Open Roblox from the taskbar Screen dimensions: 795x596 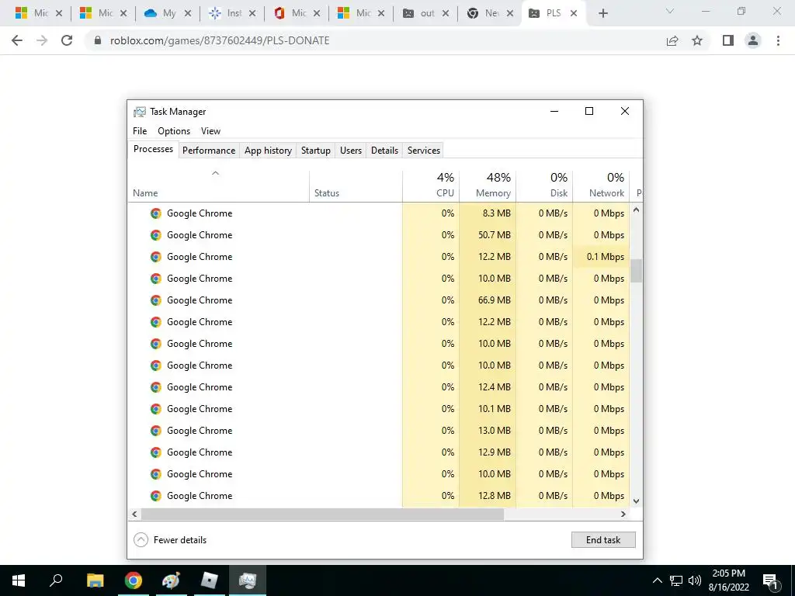209,580
